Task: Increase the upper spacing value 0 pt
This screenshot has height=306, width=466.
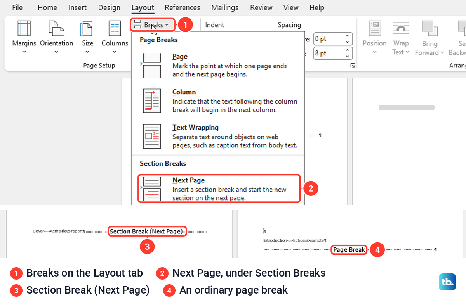Action: pos(348,36)
